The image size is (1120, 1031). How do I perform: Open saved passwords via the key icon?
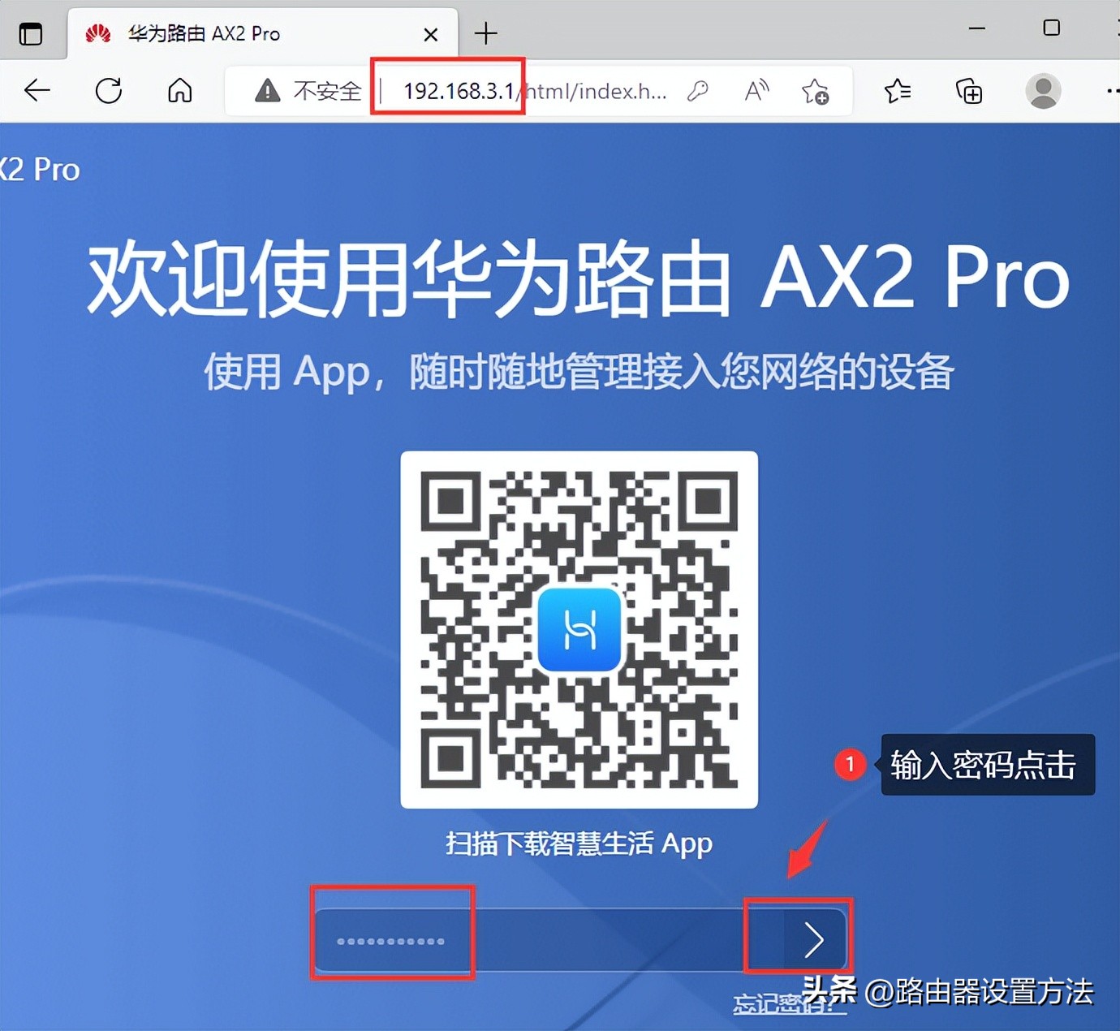coord(699,91)
